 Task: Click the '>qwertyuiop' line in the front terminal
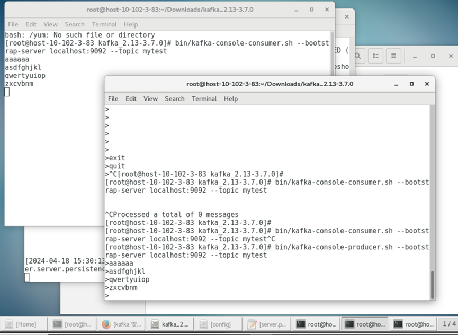(x=128, y=279)
